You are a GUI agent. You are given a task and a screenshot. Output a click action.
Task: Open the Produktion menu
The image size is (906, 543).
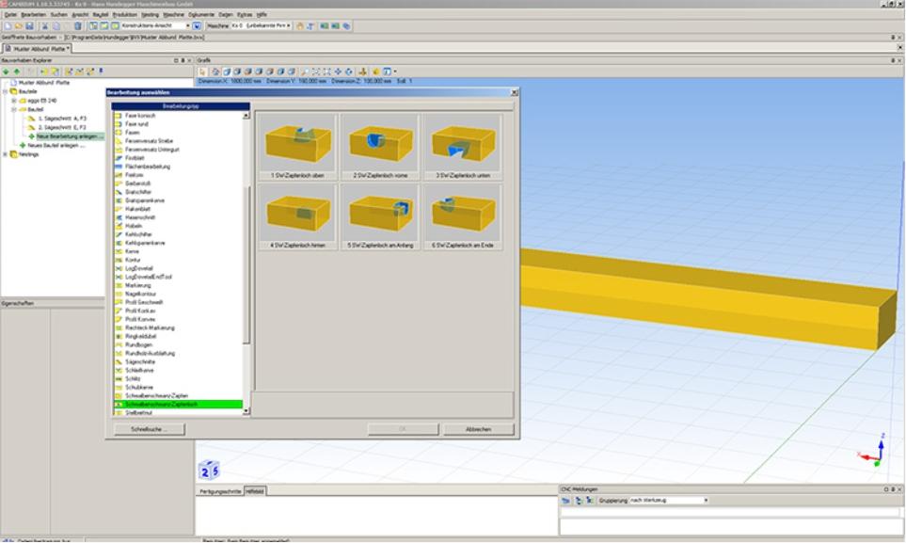click(124, 15)
